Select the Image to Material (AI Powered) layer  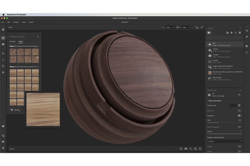(x=225, y=67)
